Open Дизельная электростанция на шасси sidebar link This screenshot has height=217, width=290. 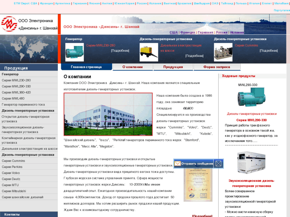click(30, 149)
